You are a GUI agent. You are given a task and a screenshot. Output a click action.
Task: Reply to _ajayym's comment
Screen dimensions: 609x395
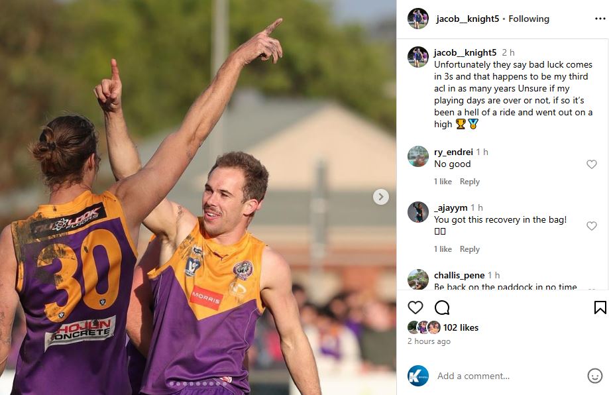470,249
